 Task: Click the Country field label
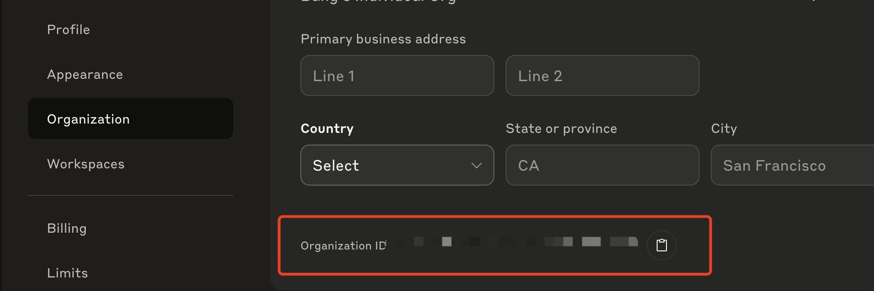pyautogui.click(x=327, y=129)
